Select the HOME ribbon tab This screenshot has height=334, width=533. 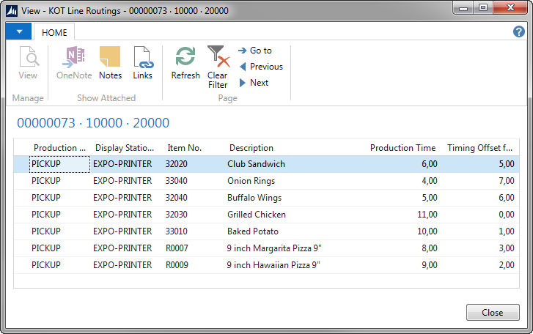pyautogui.click(x=54, y=33)
